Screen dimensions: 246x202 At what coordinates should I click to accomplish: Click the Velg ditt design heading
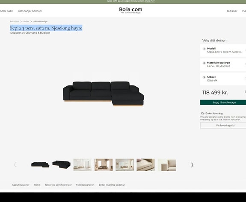point(214,41)
